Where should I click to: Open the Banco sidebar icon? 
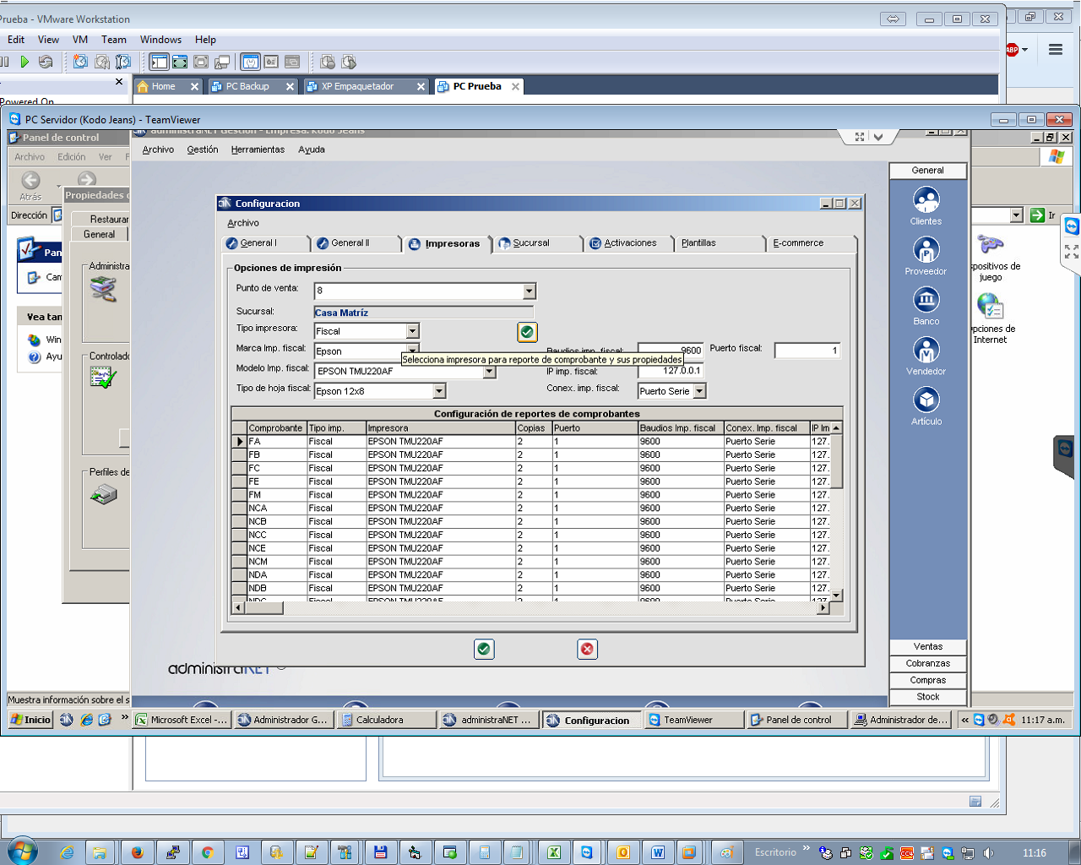(926, 300)
